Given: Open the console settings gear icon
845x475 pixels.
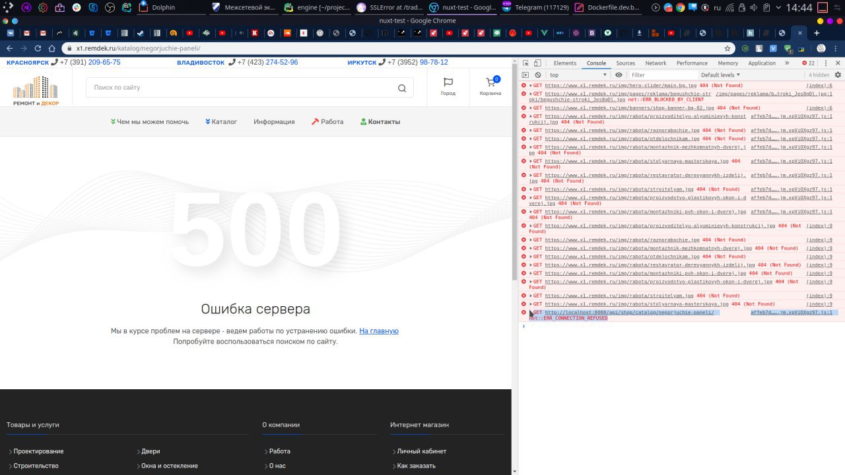Looking at the screenshot, I should coord(838,75).
